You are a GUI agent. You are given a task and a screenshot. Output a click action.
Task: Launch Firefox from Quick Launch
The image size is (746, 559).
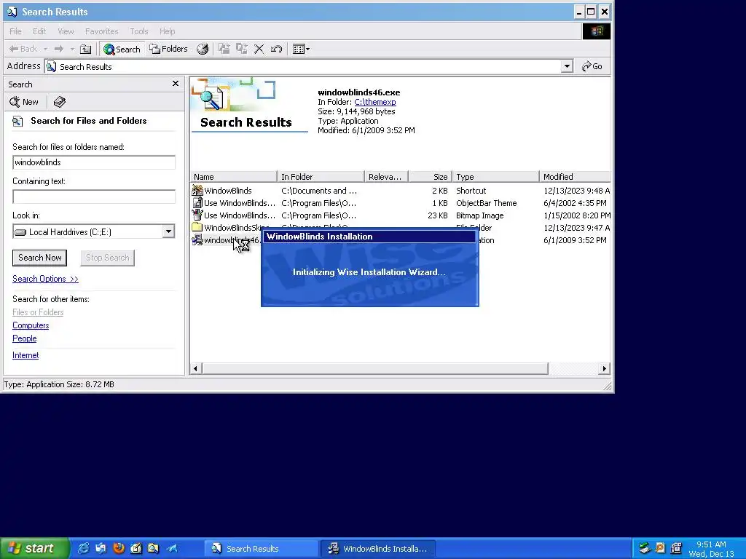pyautogui.click(x=119, y=548)
